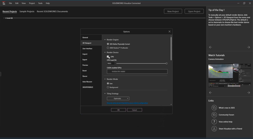Screen dimensions: 253x139
Task: Toggle the CPU render device checkbox
Action: (108, 57)
